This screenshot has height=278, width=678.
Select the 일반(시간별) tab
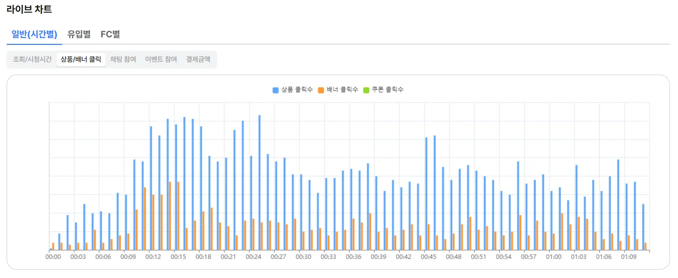coord(34,34)
